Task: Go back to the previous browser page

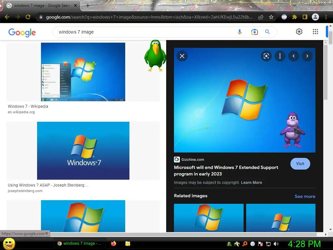Action: (x=7, y=17)
